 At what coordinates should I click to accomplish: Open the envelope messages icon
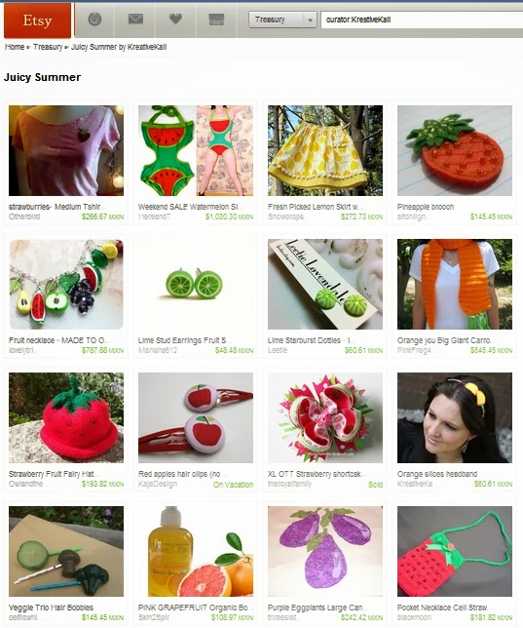click(x=135, y=19)
